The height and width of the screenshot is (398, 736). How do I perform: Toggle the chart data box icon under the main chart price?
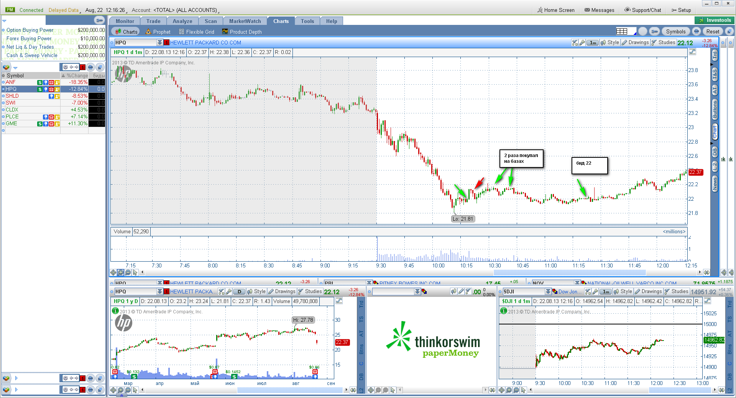click(692, 52)
